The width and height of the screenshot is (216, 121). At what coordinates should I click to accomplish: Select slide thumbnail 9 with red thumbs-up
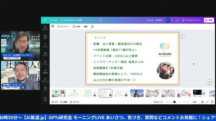184,93
